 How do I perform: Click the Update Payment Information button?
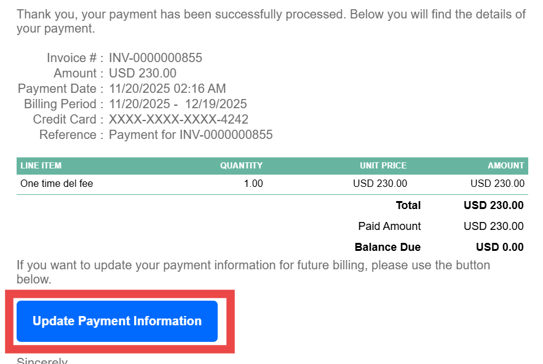tap(117, 321)
